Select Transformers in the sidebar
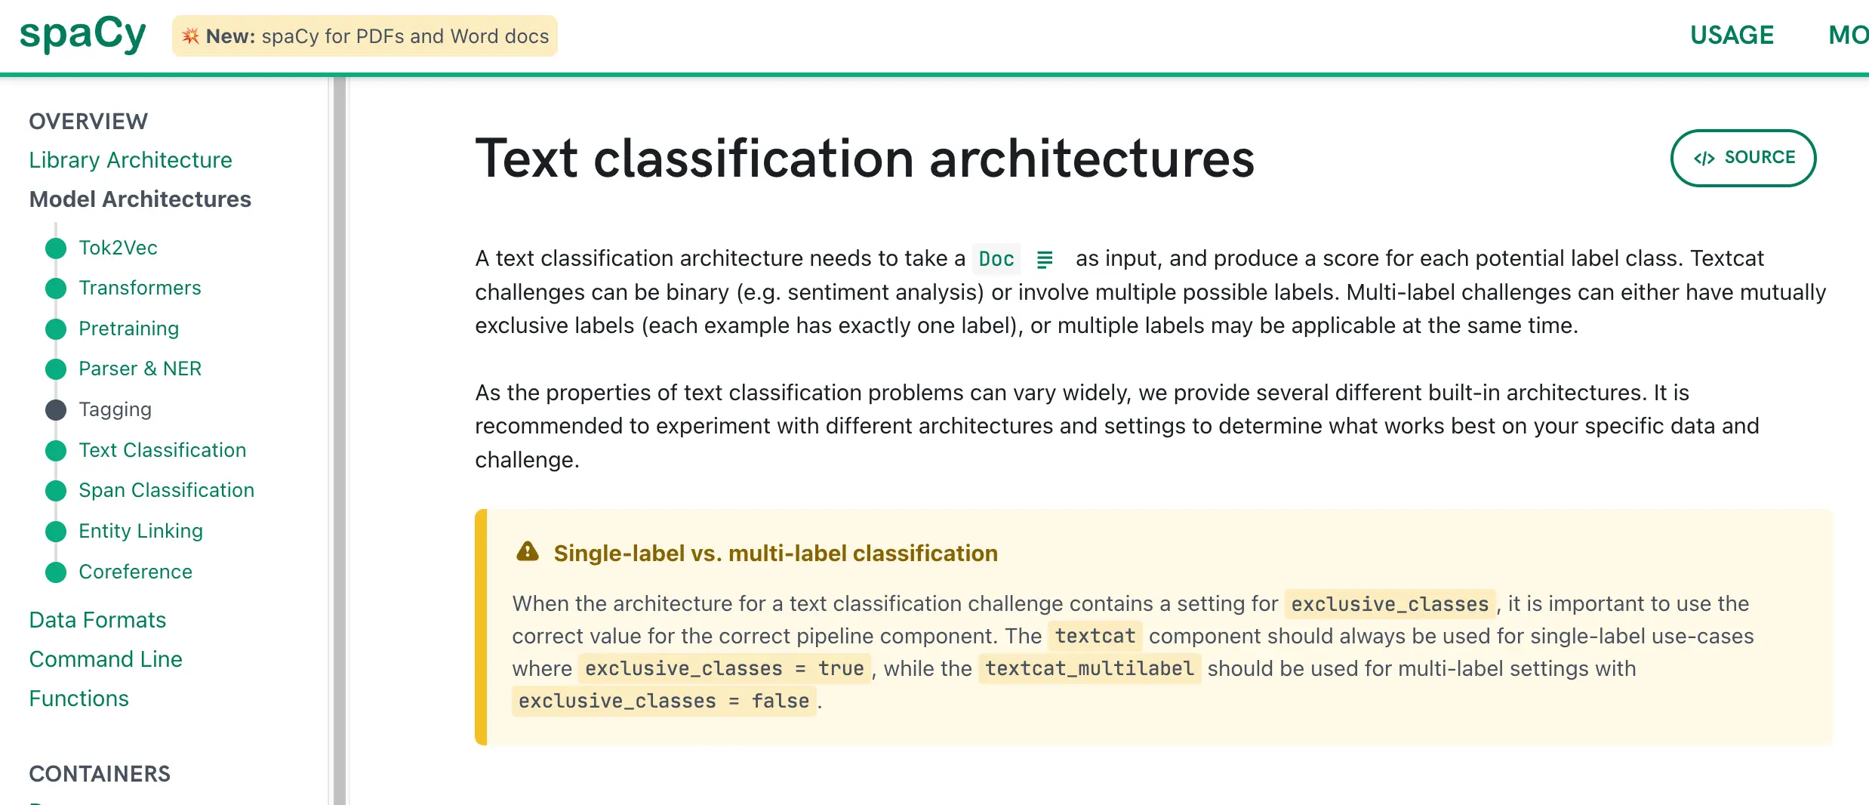 point(140,288)
